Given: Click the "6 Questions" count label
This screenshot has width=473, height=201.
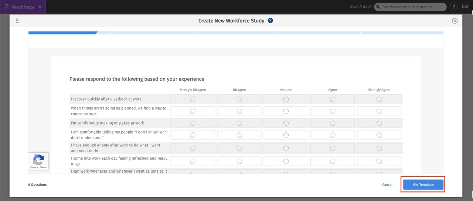Looking at the screenshot, I should click(x=37, y=185).
